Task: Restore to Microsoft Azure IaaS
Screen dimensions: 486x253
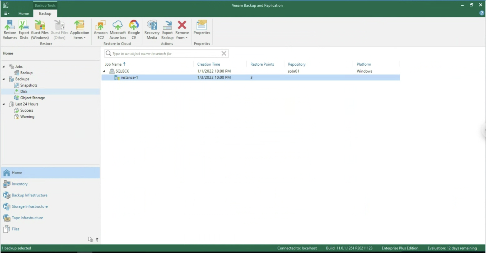Action: (118, 30)
